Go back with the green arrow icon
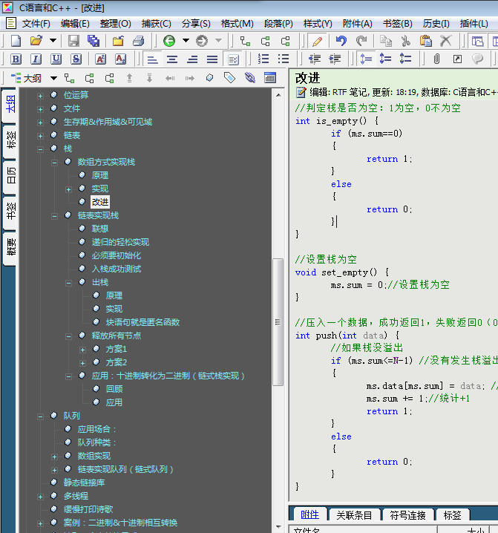The image size is (498, 533). (x=169, y=41)
